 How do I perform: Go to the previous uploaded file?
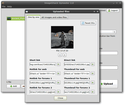coord(60,55)
